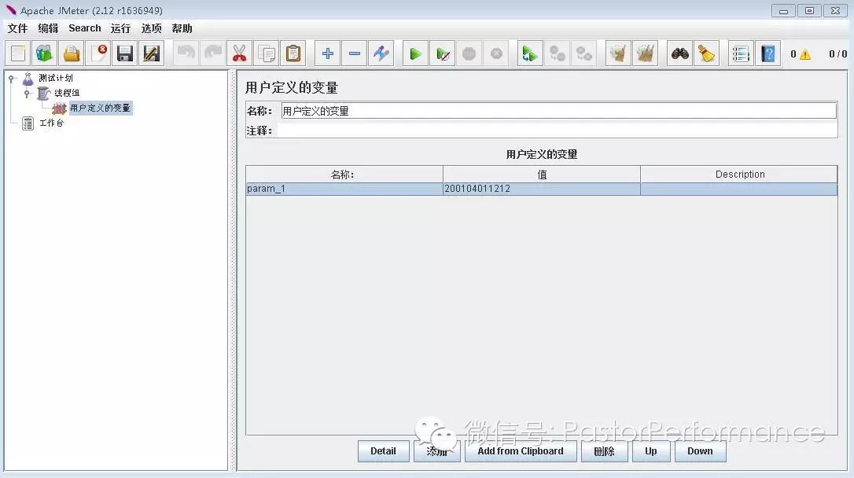The width and height of the screenshot is (854, 478).
Task: Start the test with the green play icon
Action: [x=415, y=53]
